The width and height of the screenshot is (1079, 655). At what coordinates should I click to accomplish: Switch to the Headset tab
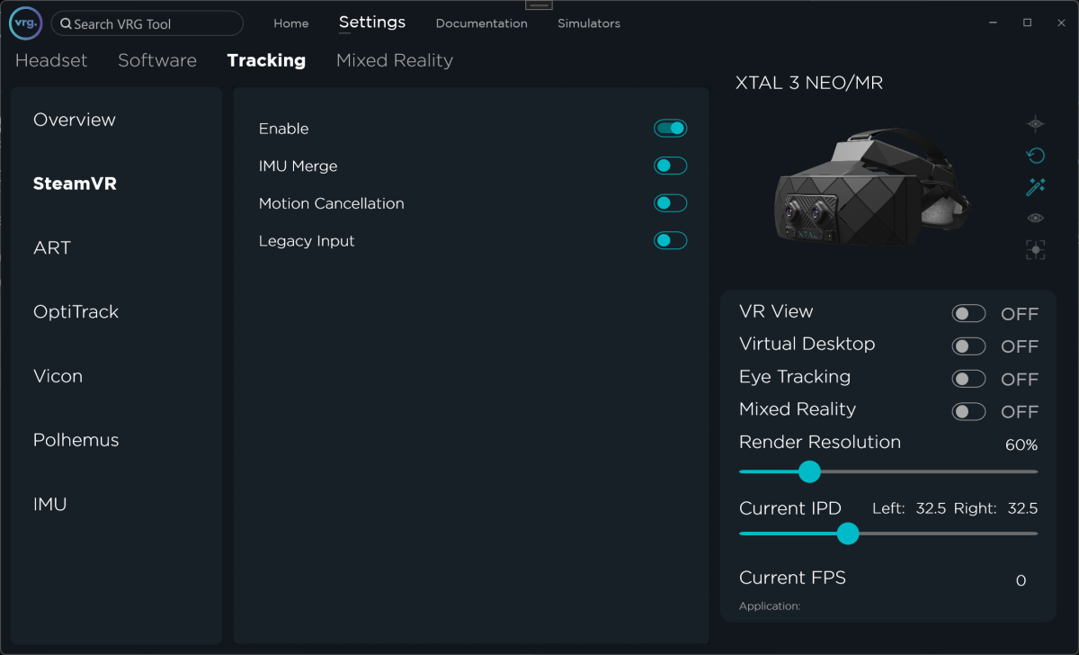[x=51, y=60]
